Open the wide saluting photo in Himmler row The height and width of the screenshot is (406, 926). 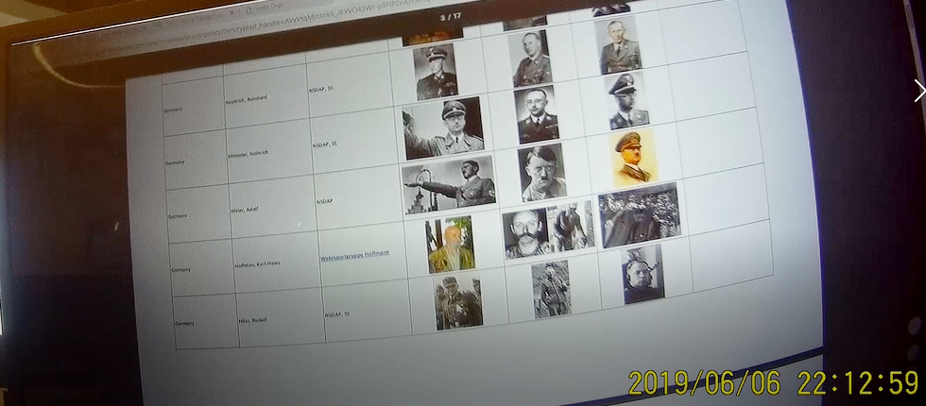[x=443, y=128]
